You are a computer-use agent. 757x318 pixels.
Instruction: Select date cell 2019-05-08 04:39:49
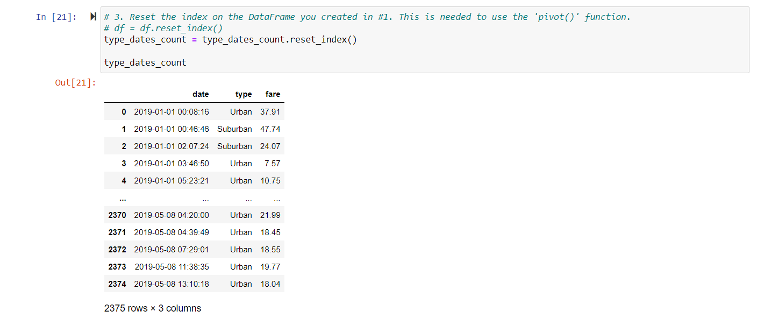pyautogui.click(x=172, y=232)
